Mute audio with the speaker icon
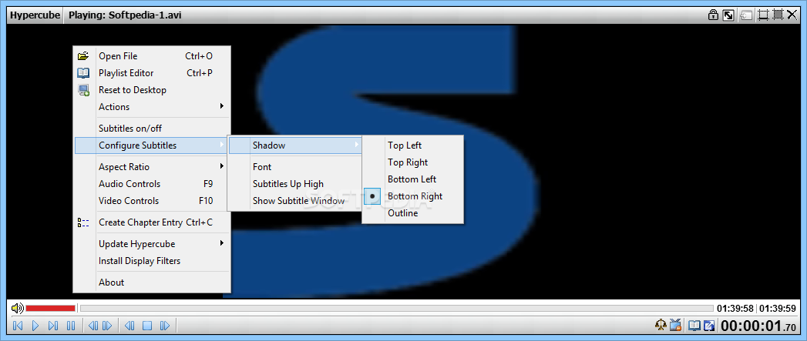Image resolution: width=807 pixels, height=341 pixels. coord(17,308)
